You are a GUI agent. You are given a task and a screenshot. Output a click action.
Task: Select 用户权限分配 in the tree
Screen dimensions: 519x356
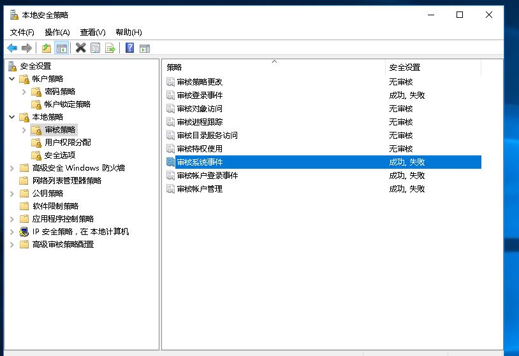coord(68,143)
